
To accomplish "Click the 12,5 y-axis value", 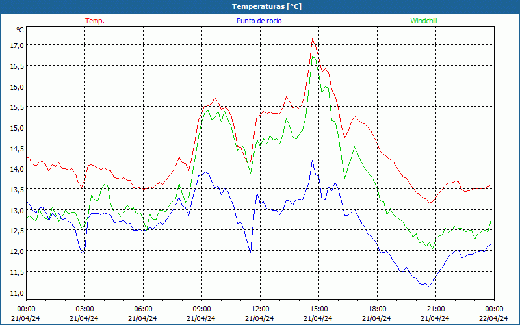I will (x=17, y=231).
